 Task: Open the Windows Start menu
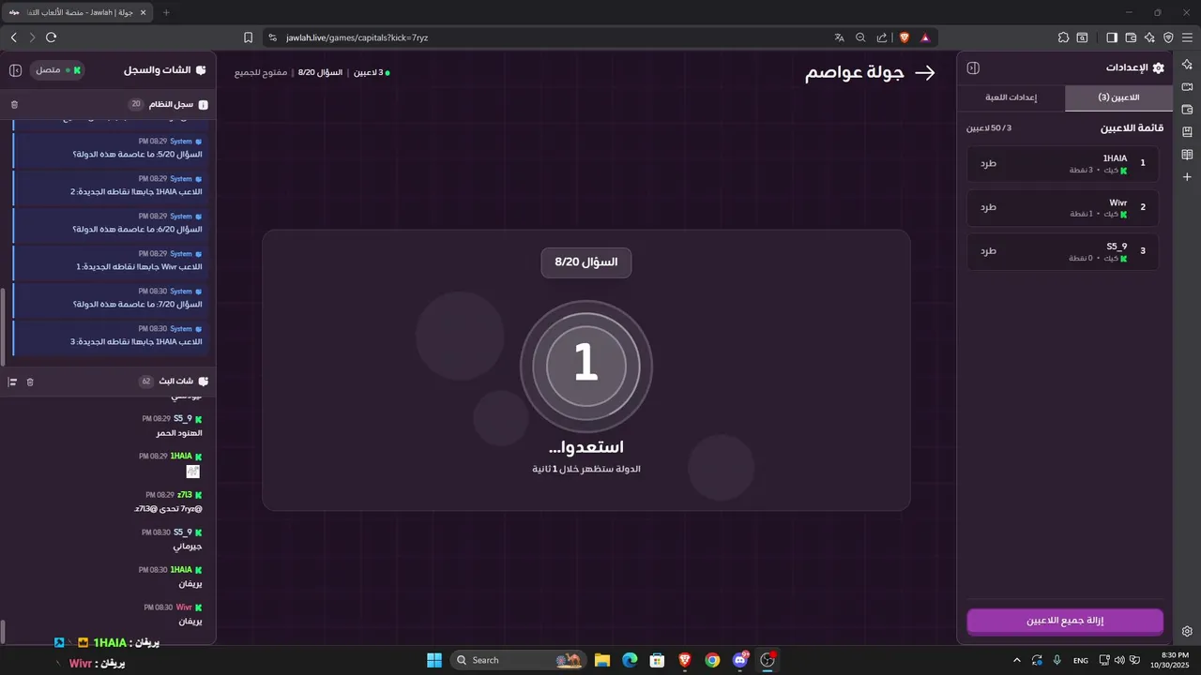[434, 660]
